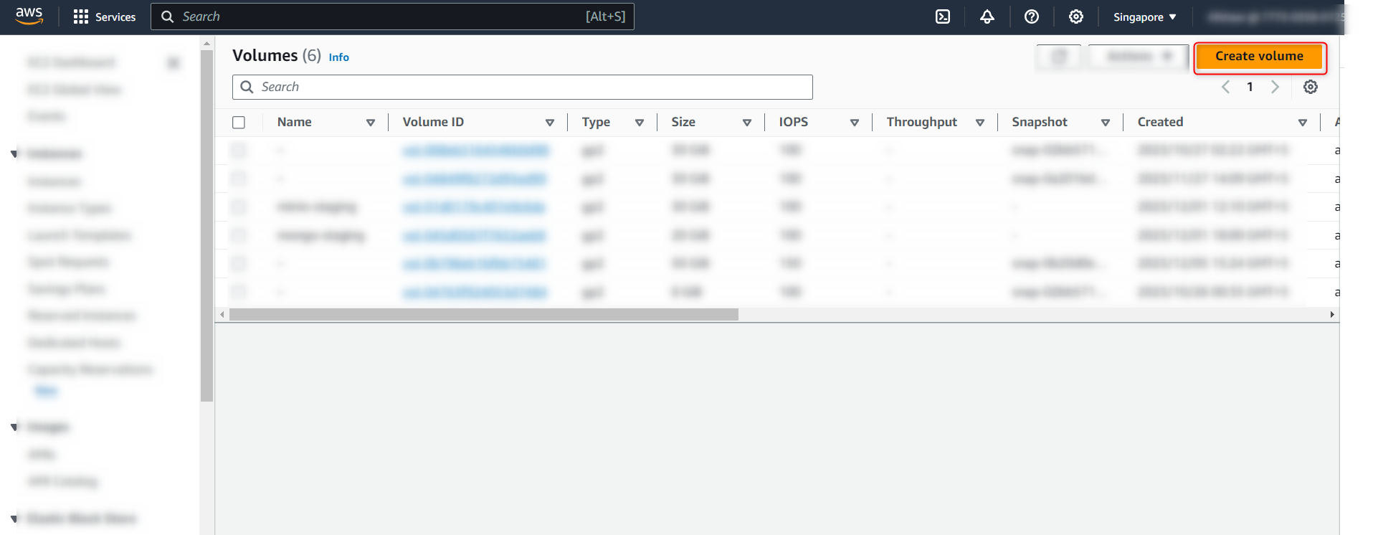1373x535 pixels.
Task: Click the Create volume button
Action: pos(1259,56)
